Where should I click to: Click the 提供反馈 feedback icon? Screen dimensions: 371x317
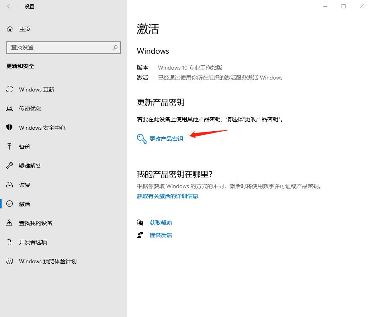(x=141, y=235)
